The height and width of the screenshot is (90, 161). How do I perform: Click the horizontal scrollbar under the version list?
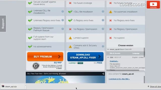point(123,70)
